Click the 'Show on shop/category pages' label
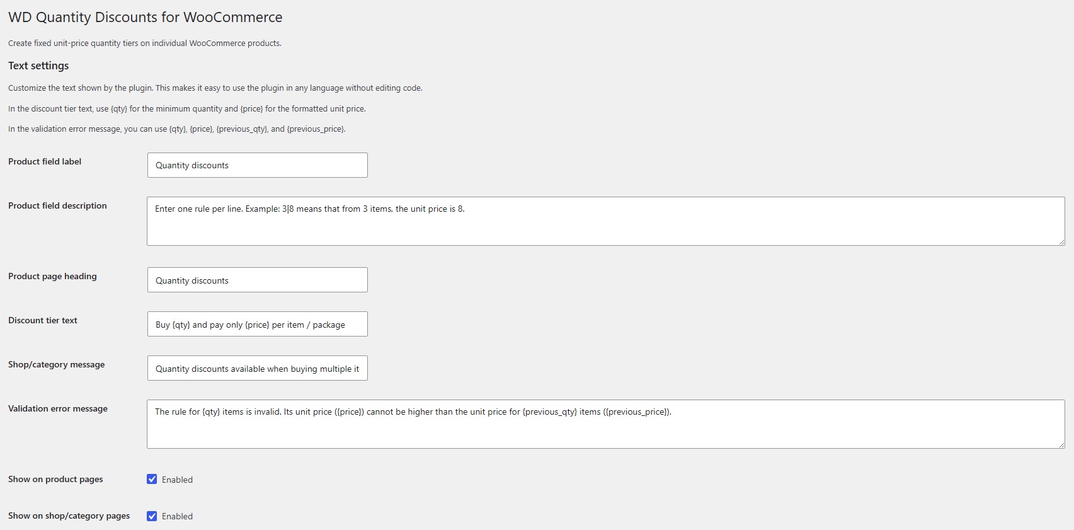 click(69, 516)
